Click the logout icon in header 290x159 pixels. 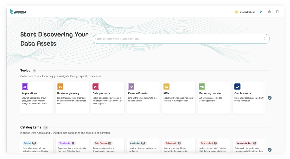278,12
